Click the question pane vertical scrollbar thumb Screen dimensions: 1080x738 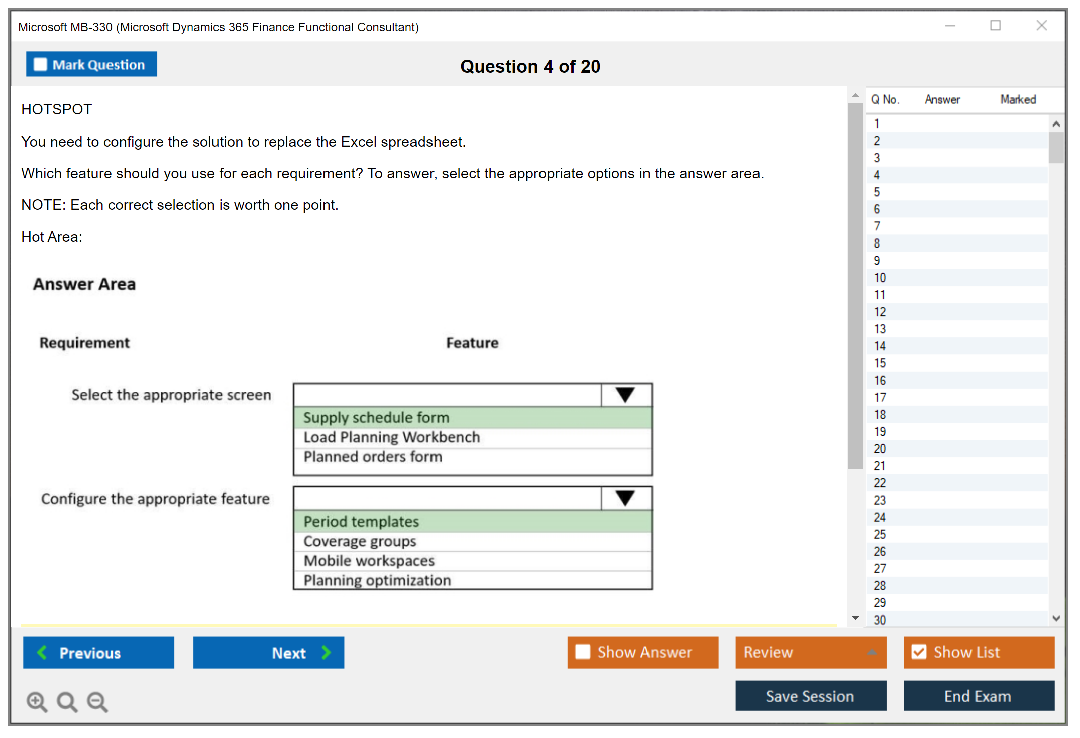pos(855,286)
